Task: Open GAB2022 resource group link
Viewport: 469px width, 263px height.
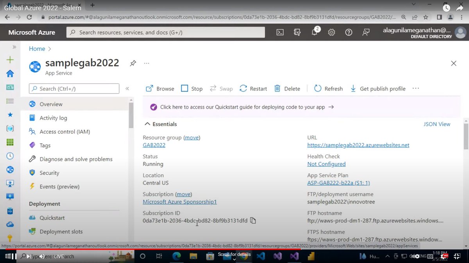Action: pyautogui.click(x=154, y=145)
